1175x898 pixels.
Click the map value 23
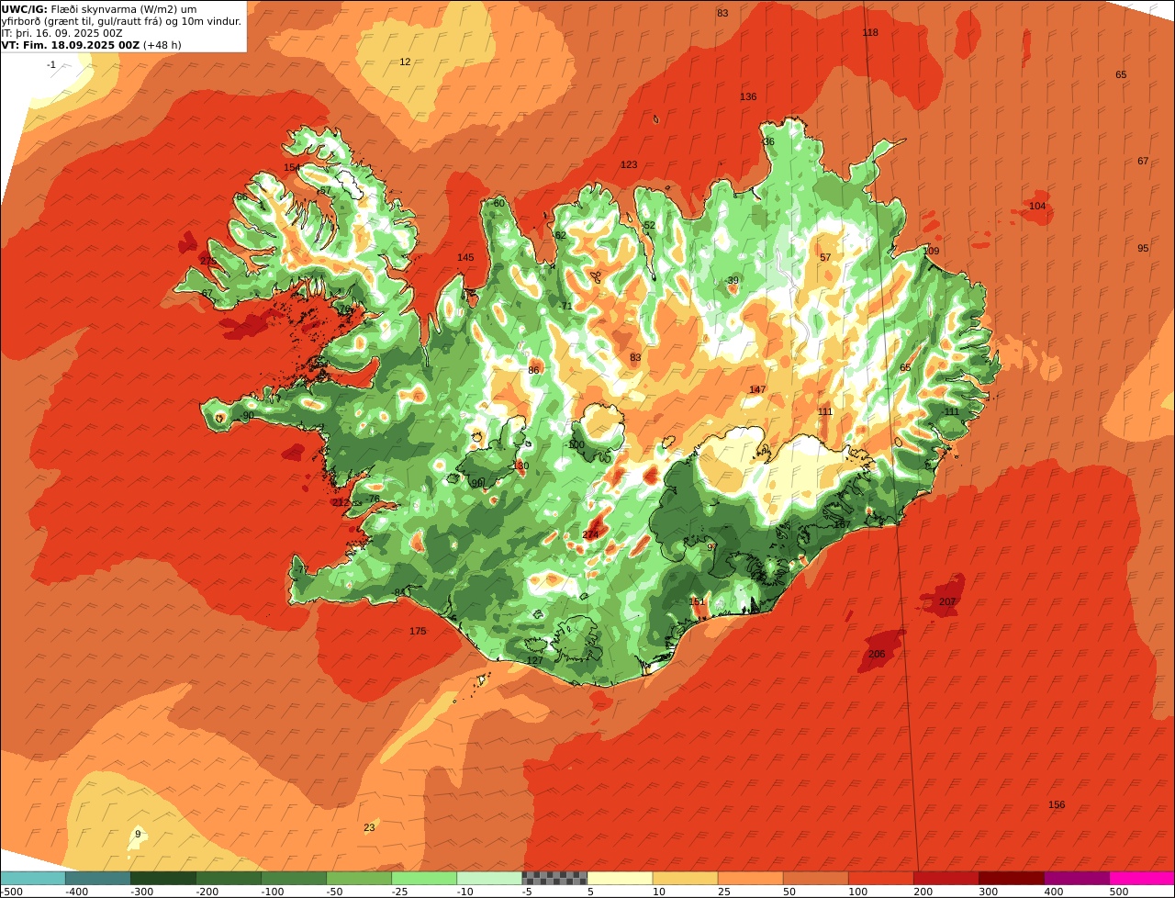coord(369,828)
